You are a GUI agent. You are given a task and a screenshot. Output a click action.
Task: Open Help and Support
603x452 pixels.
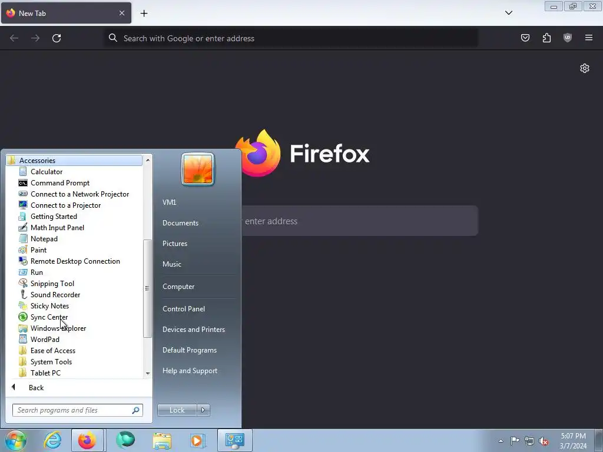[x=190, y=371]
